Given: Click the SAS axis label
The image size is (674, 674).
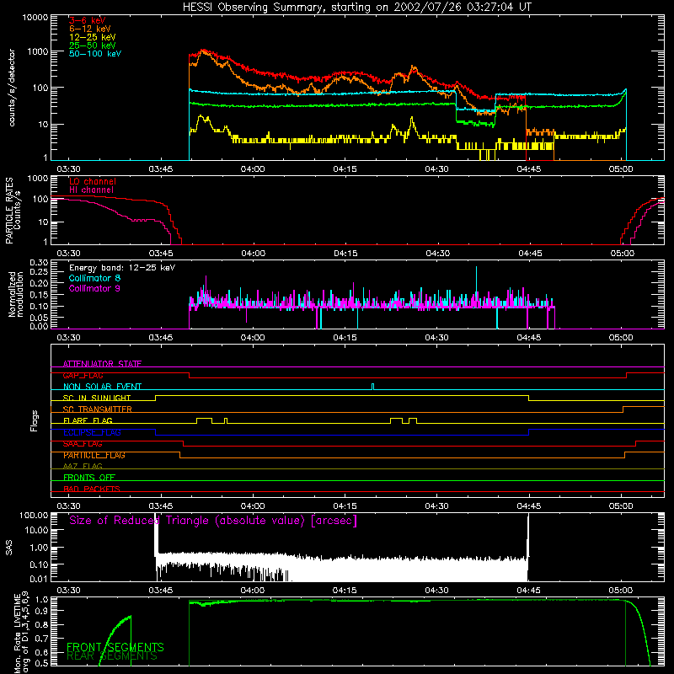Looking at the screenshot, I should pos(9,548).
